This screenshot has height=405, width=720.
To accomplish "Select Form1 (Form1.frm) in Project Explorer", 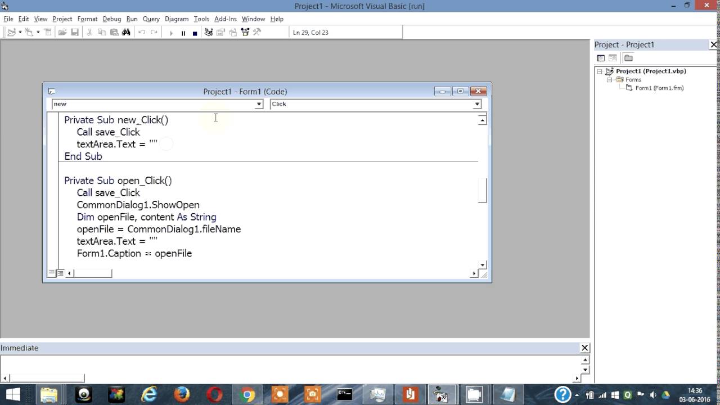I will pyautogui.click(x=659, y=88).
